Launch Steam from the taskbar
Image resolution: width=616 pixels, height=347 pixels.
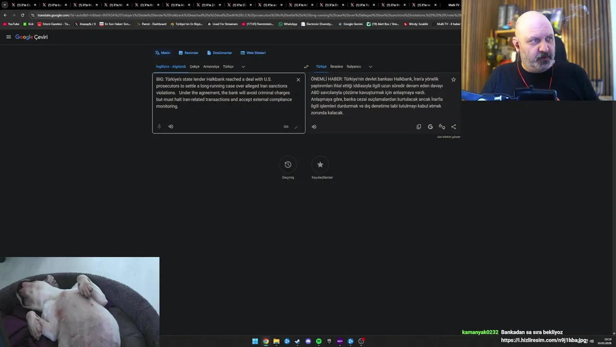297,341
